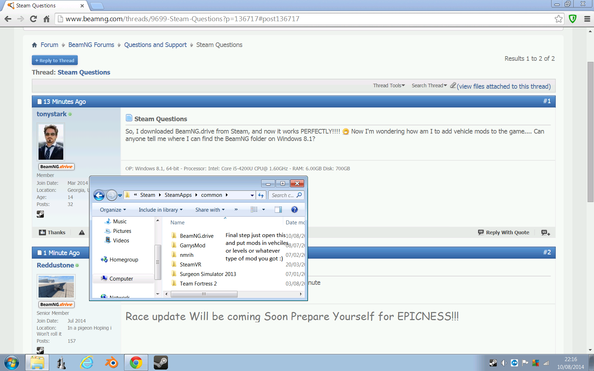Sort files by the Name column header
Viewport: 594px width, 371px height.
(177, 223)
